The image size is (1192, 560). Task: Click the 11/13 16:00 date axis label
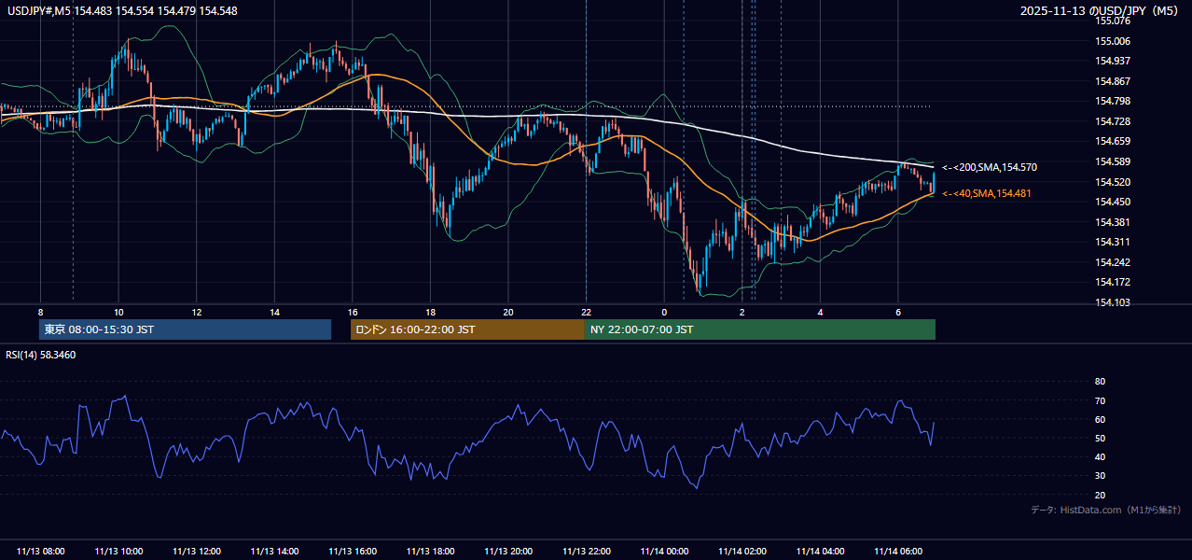click(353, 552)
